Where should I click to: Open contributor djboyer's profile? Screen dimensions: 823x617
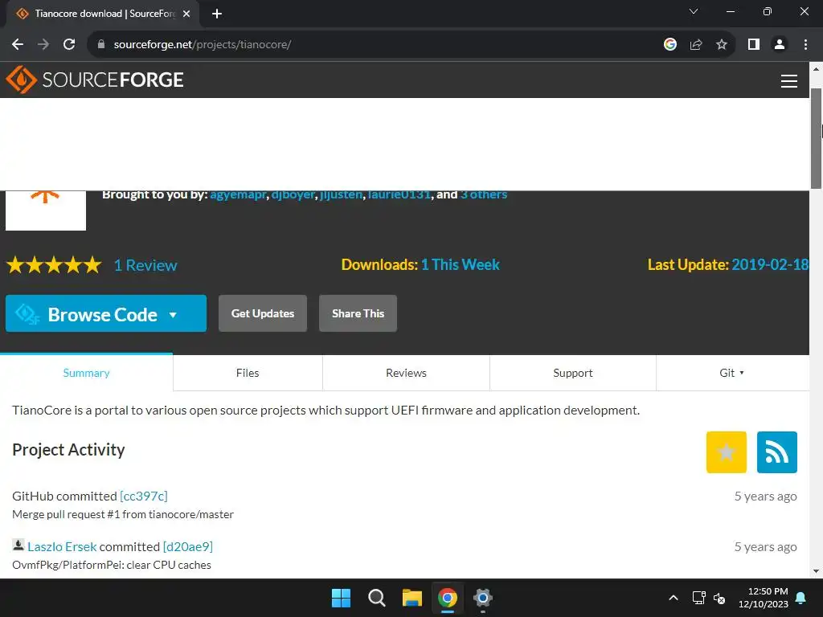(x=293, y=194)
